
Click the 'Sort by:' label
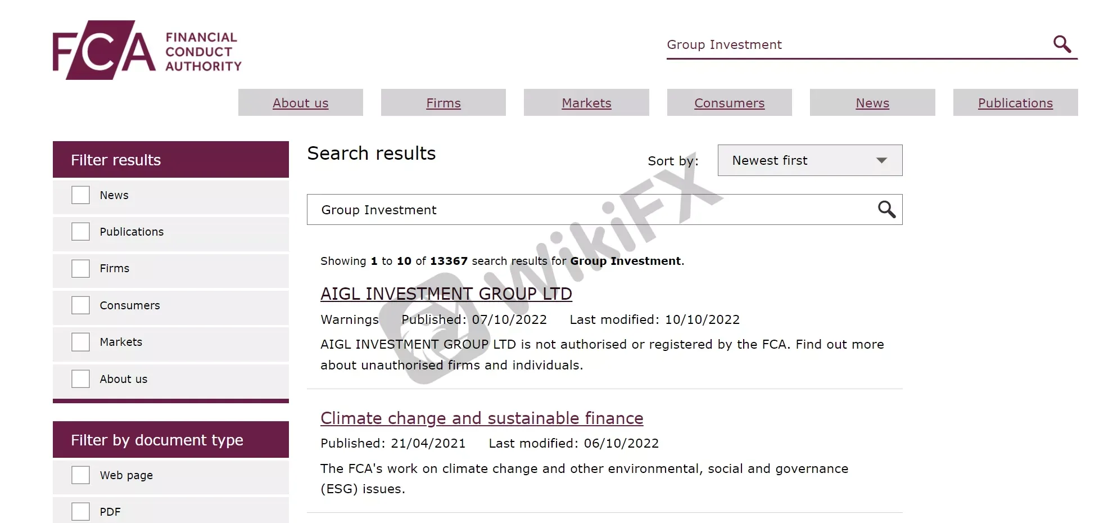[x=673, y=161]
